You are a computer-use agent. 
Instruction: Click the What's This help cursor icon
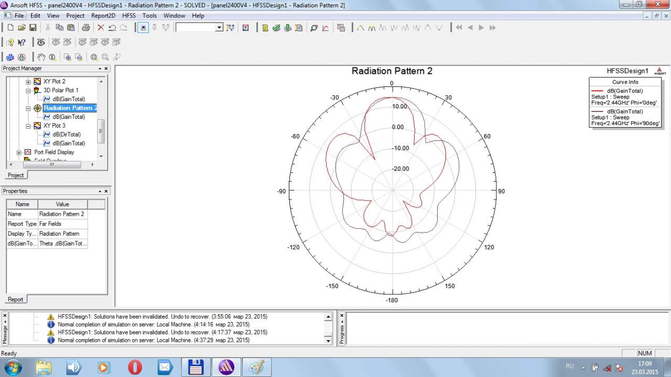coord(21,42)
